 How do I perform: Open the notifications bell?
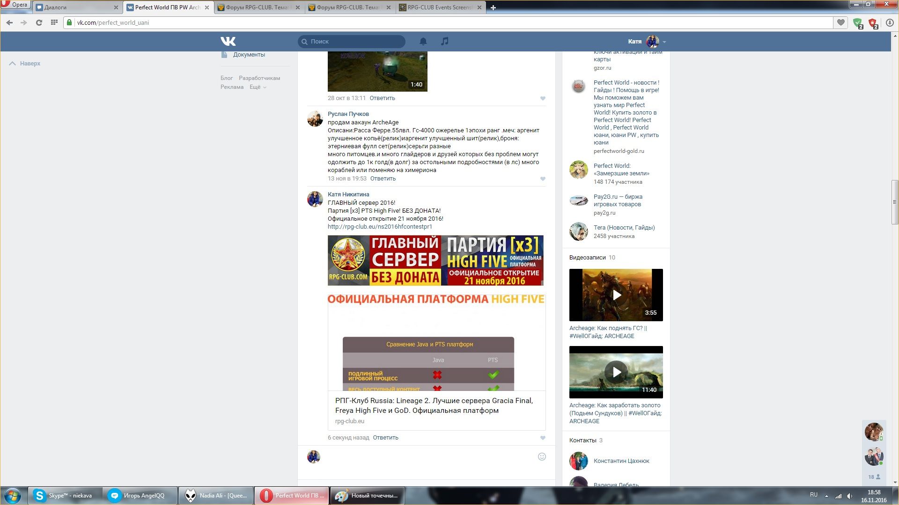tap(423, 41)
